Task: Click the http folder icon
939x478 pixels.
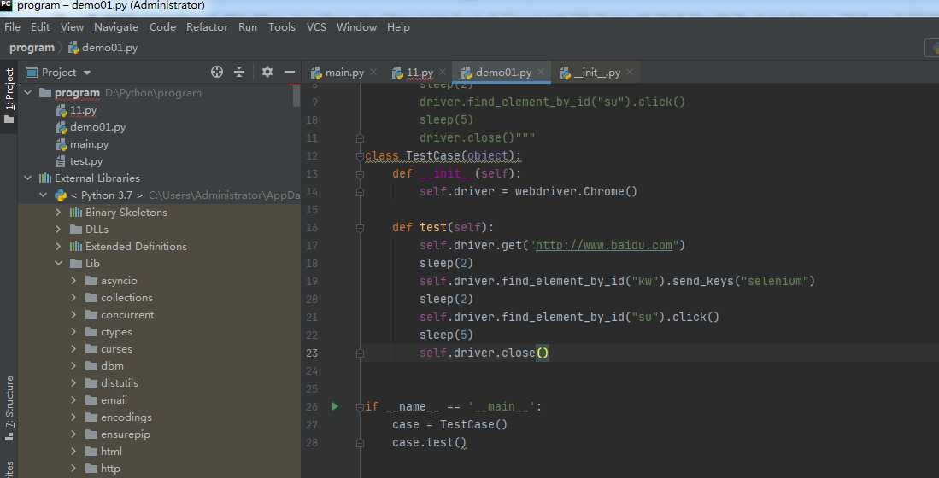Action: tap(91, 469)
